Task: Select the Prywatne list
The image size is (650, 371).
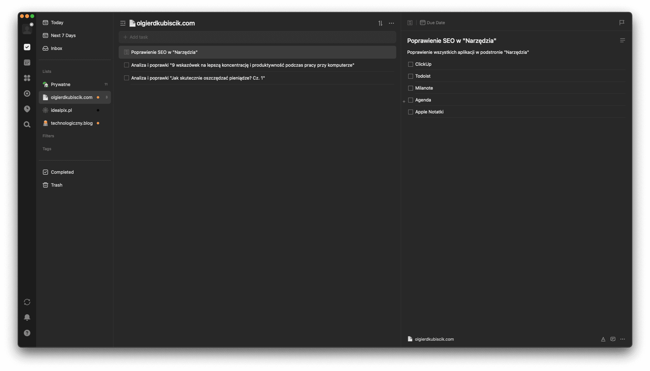Action: (61, 84)
